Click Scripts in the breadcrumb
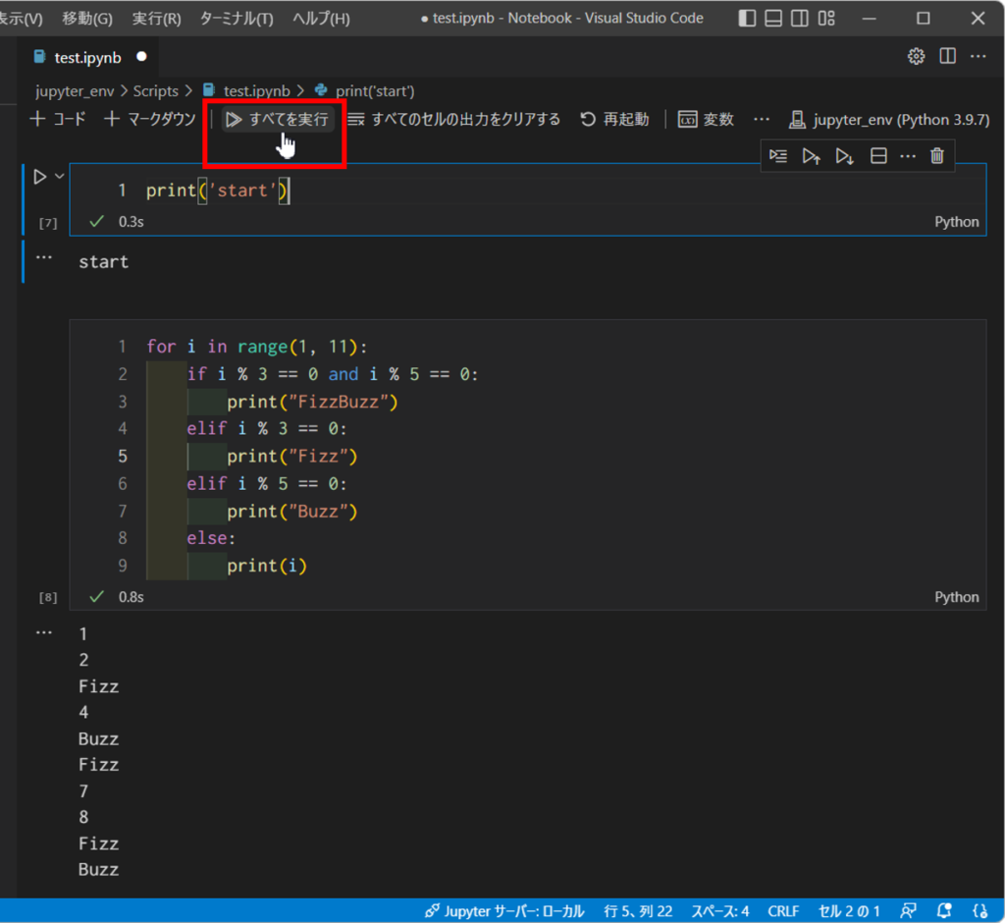Screen dimensions: 1005x923 pos(156,91)
